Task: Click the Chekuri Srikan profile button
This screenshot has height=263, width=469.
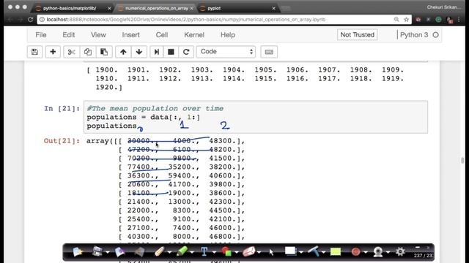Action: coord(444,7)
